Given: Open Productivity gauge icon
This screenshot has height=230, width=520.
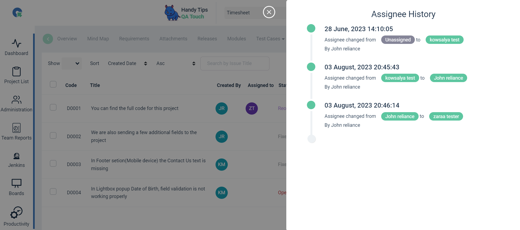Looking at the screenshot, I should click(16, 213).
